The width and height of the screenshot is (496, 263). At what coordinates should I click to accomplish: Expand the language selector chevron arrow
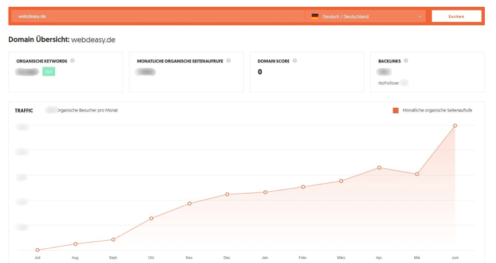420,17
